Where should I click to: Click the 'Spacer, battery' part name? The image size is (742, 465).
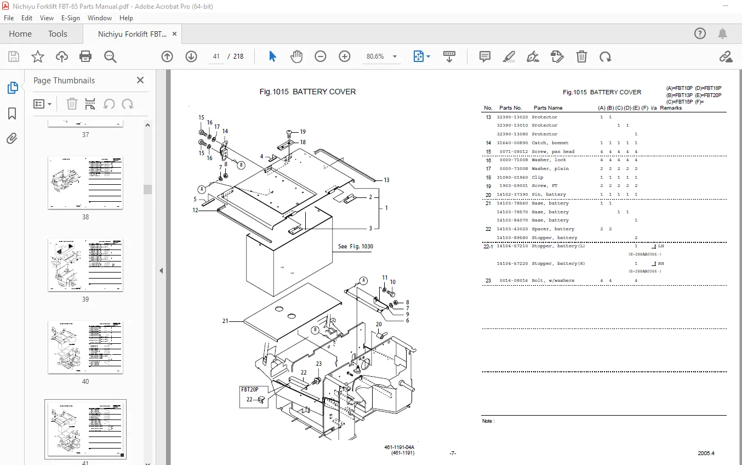[553, 229]
